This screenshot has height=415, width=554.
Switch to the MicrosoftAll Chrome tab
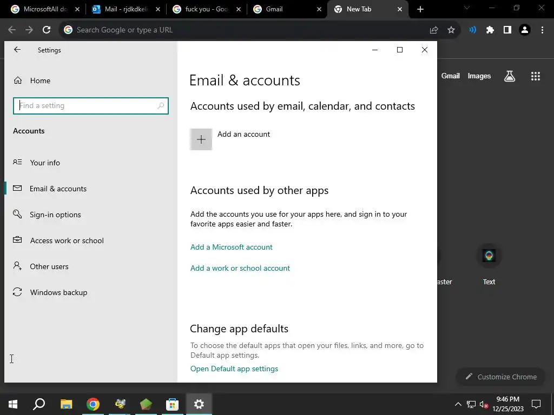tap(45, 9)
